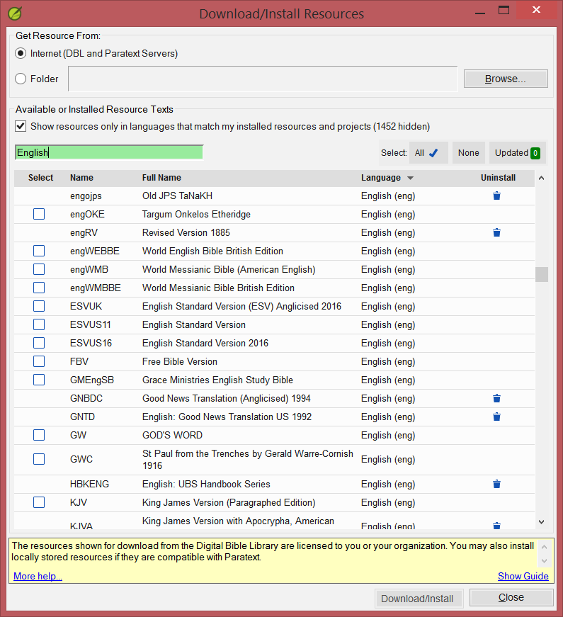This screenshot has height=617, width=563.
Task: Check engWEBBE World English Bible box
Action: (39, 251)
